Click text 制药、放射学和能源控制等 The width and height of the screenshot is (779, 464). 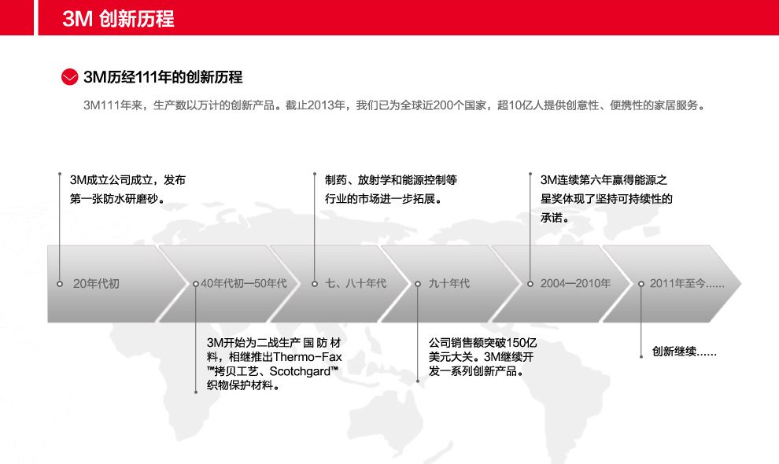(391, 180)
